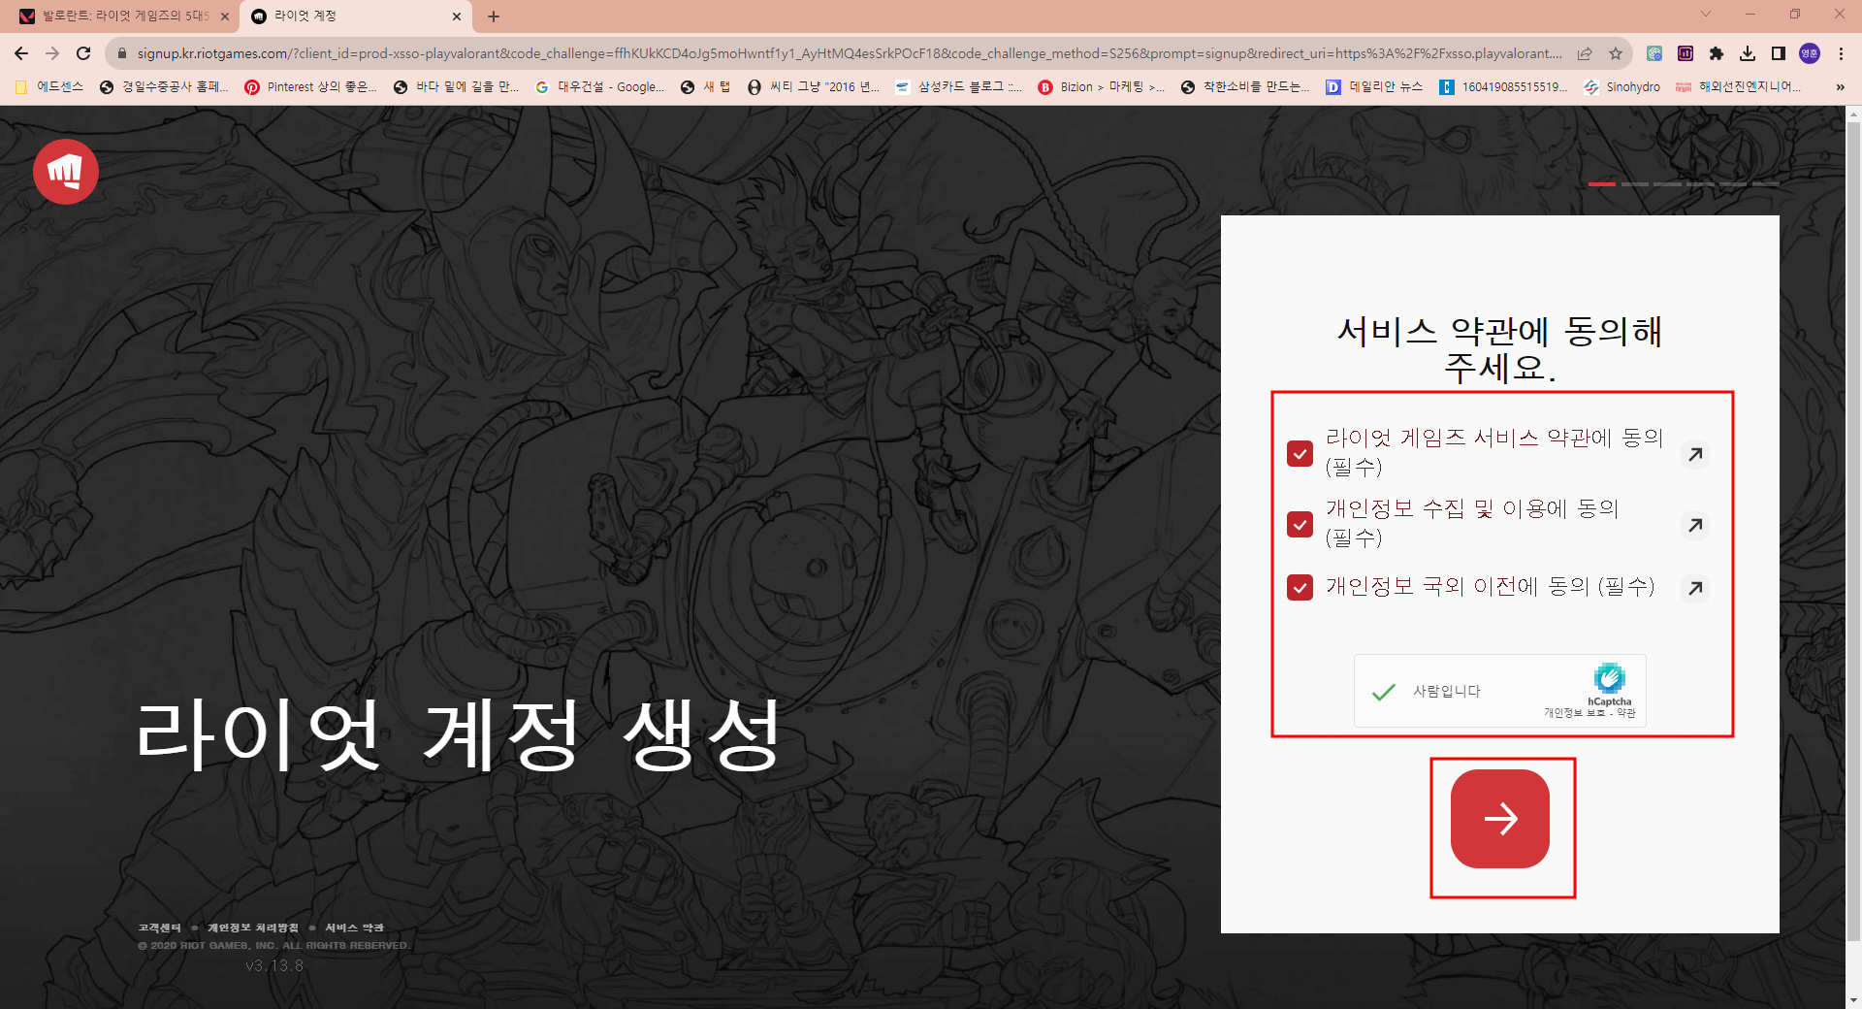Screen dimensions: 1862x1009
Task: Expand the bookmarks overflow chevron
Action: tap(1840, 86)
